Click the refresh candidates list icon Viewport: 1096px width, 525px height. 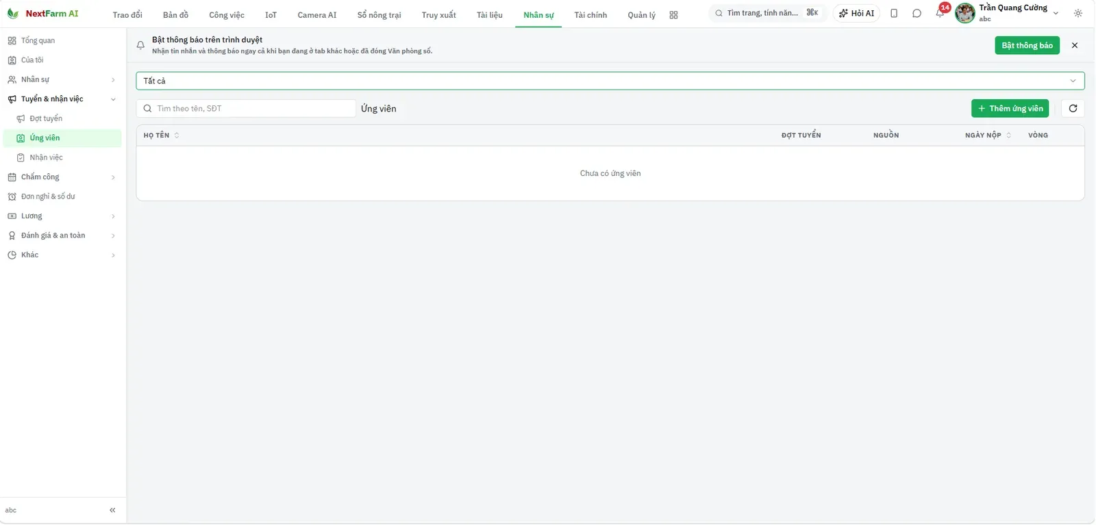point(1073,108)
